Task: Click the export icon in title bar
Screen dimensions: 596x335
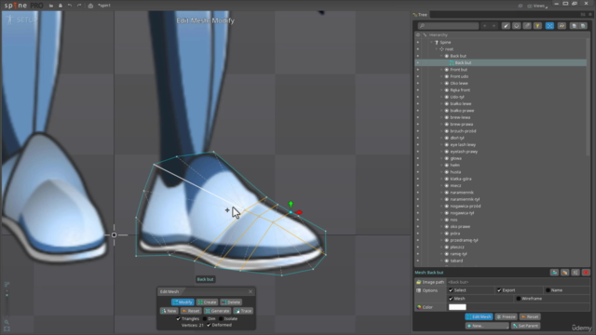Action: (x=90, y=6)
